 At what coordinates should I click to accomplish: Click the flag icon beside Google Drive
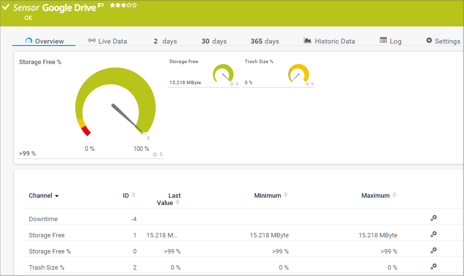pyautogui.click(x=100, y=5)
